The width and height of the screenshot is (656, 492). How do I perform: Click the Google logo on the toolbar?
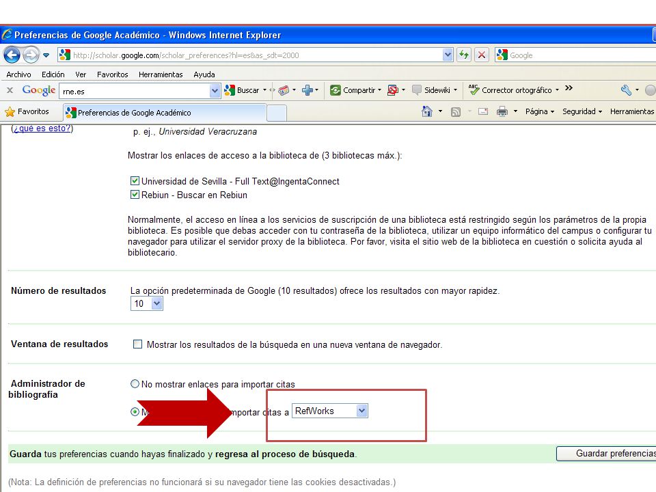[x=38, y=90]
